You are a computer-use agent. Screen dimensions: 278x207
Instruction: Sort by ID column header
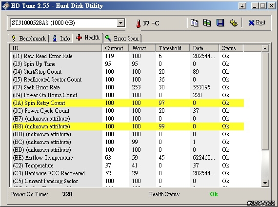[56, 48]
